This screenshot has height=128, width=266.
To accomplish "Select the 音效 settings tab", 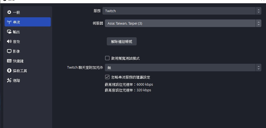I will pos(28,42).
